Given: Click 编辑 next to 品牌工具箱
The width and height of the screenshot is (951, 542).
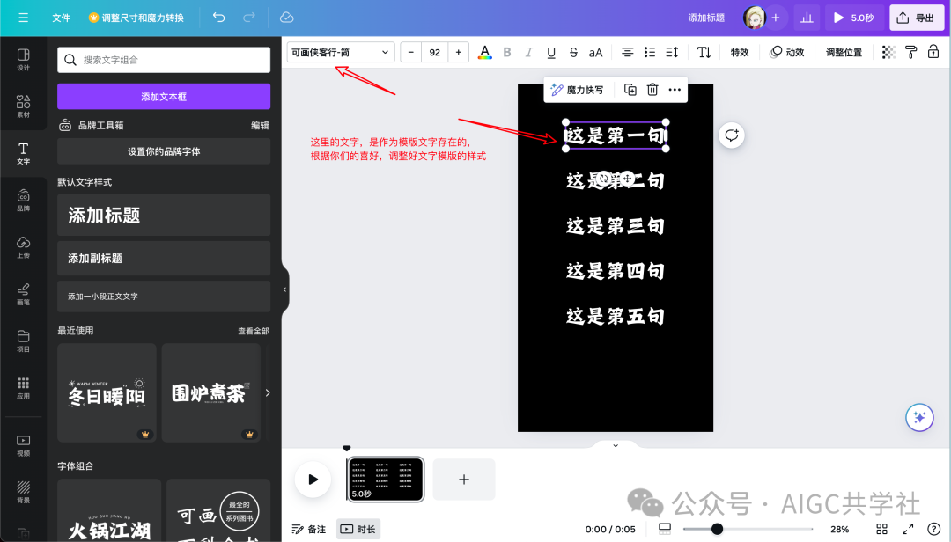Looking at the screenshot, I should point(260,126).
